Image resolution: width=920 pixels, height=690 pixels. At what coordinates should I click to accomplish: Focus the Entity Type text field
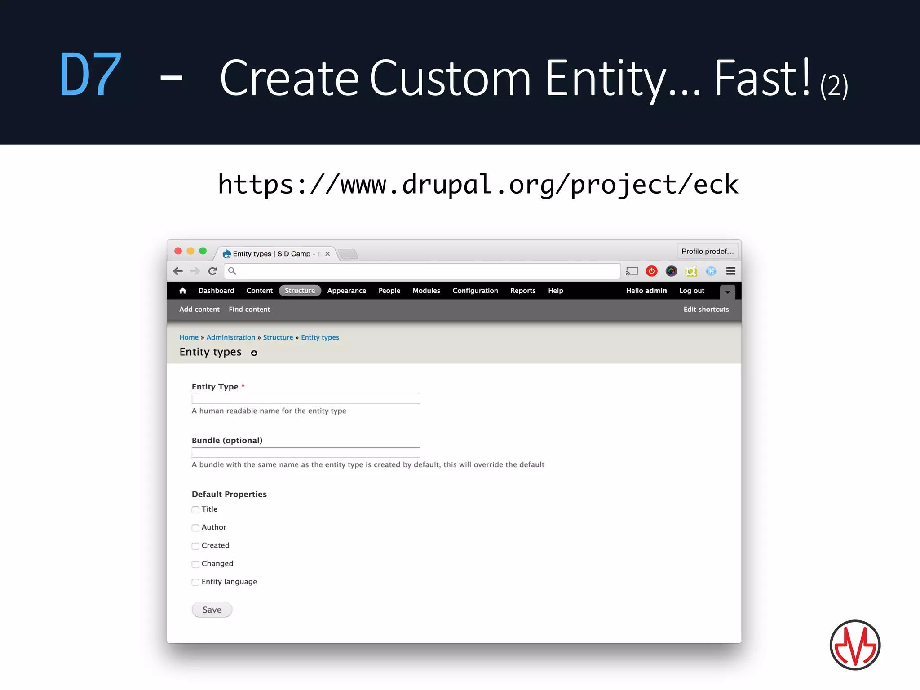(306, 399)
